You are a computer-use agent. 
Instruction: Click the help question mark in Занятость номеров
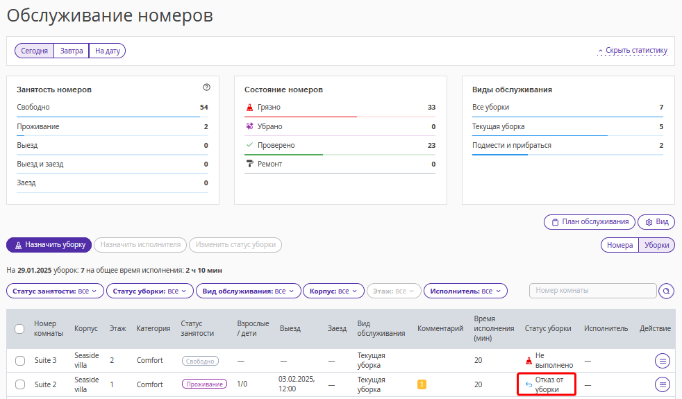(x=206, y=87)
